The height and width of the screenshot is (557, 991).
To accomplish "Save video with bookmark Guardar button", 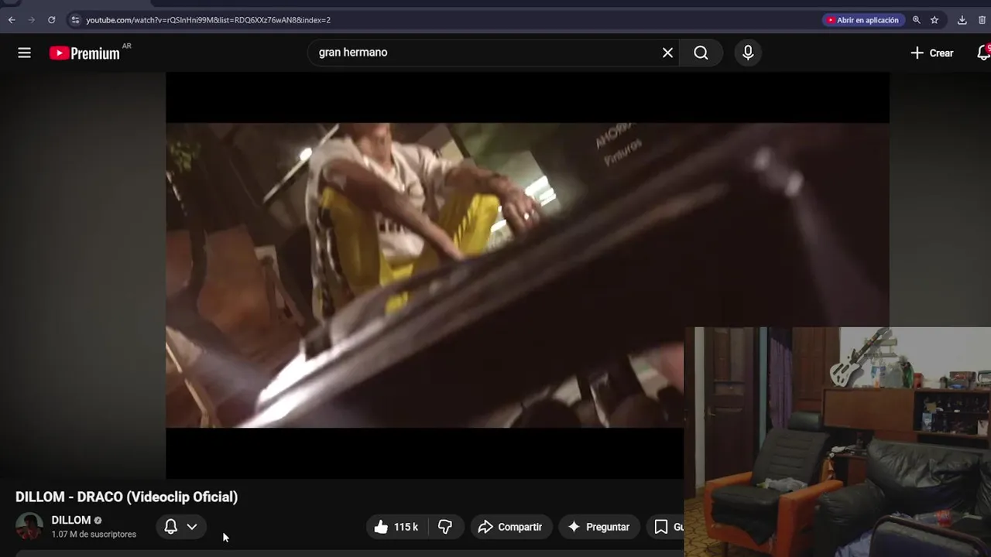I will [x=666, y=527].
